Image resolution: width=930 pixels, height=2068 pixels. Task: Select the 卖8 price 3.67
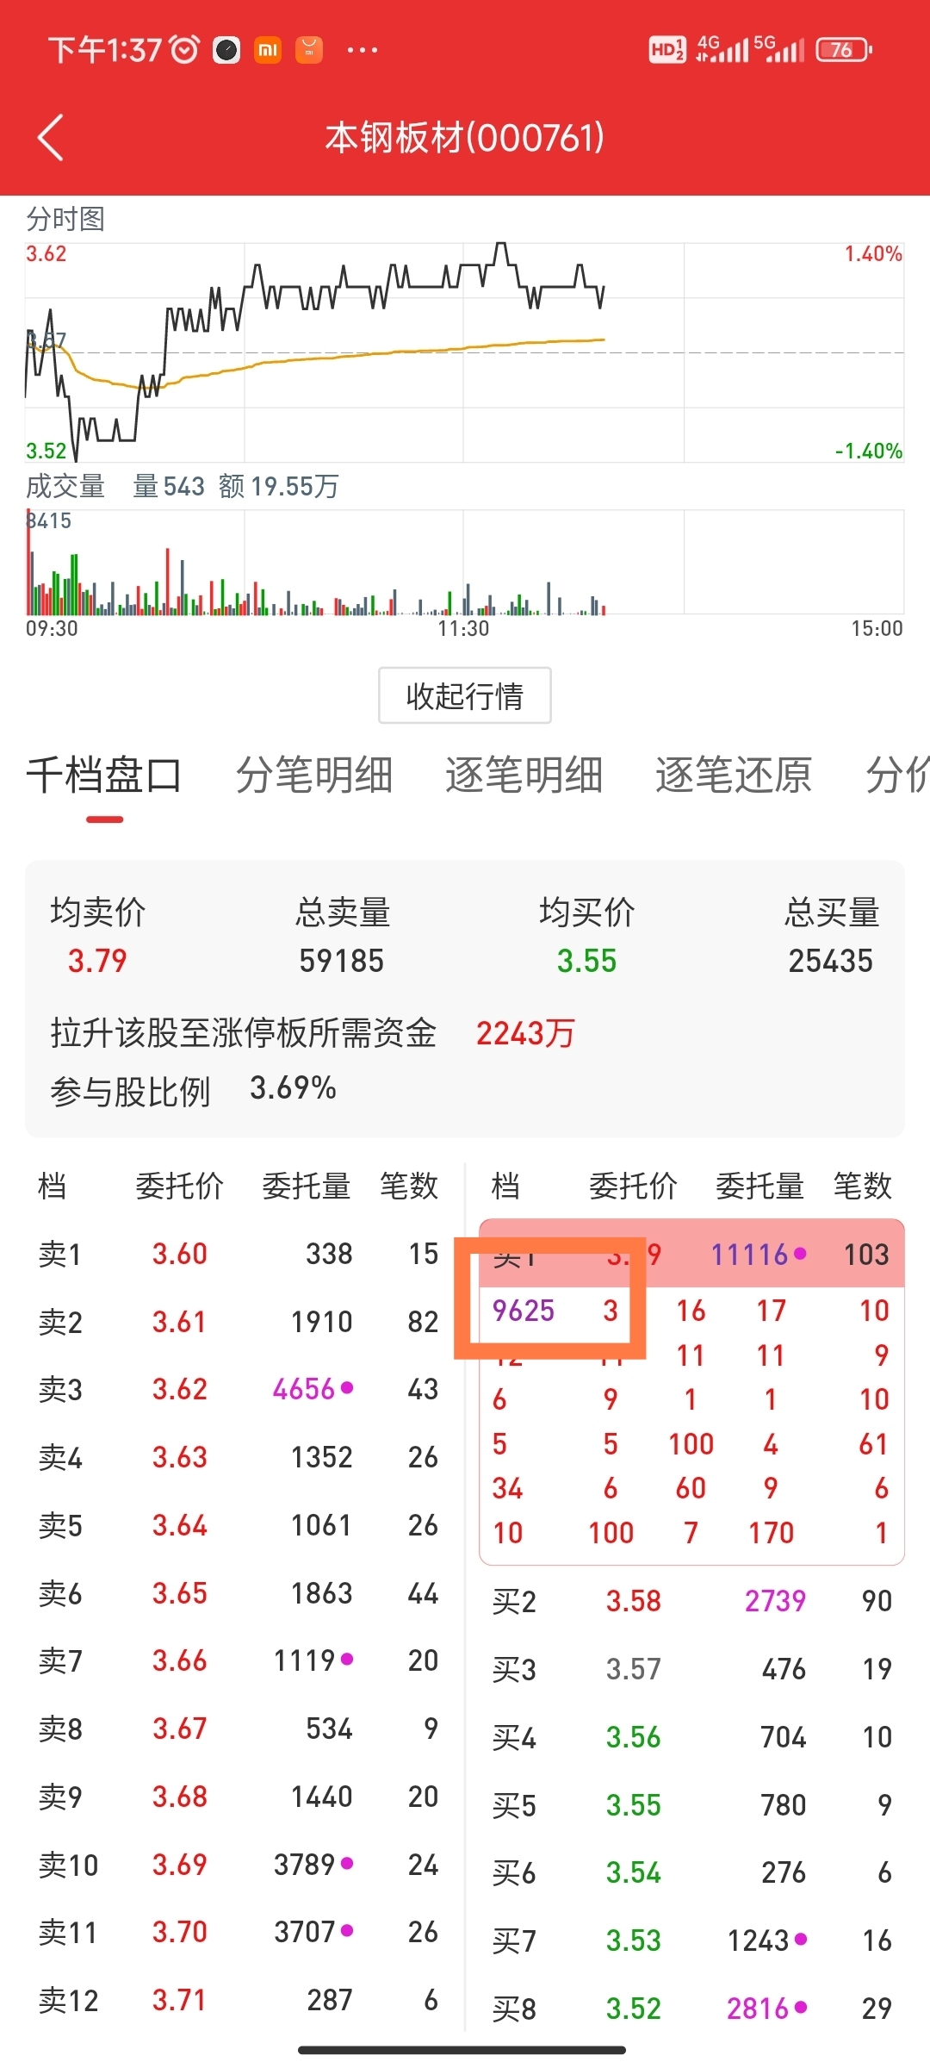tap(180, 1729)
